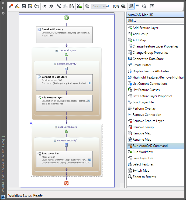This screenshot has height=200, width=186.
Task: Select List Feature Classes activity
Action: point(156,90)
